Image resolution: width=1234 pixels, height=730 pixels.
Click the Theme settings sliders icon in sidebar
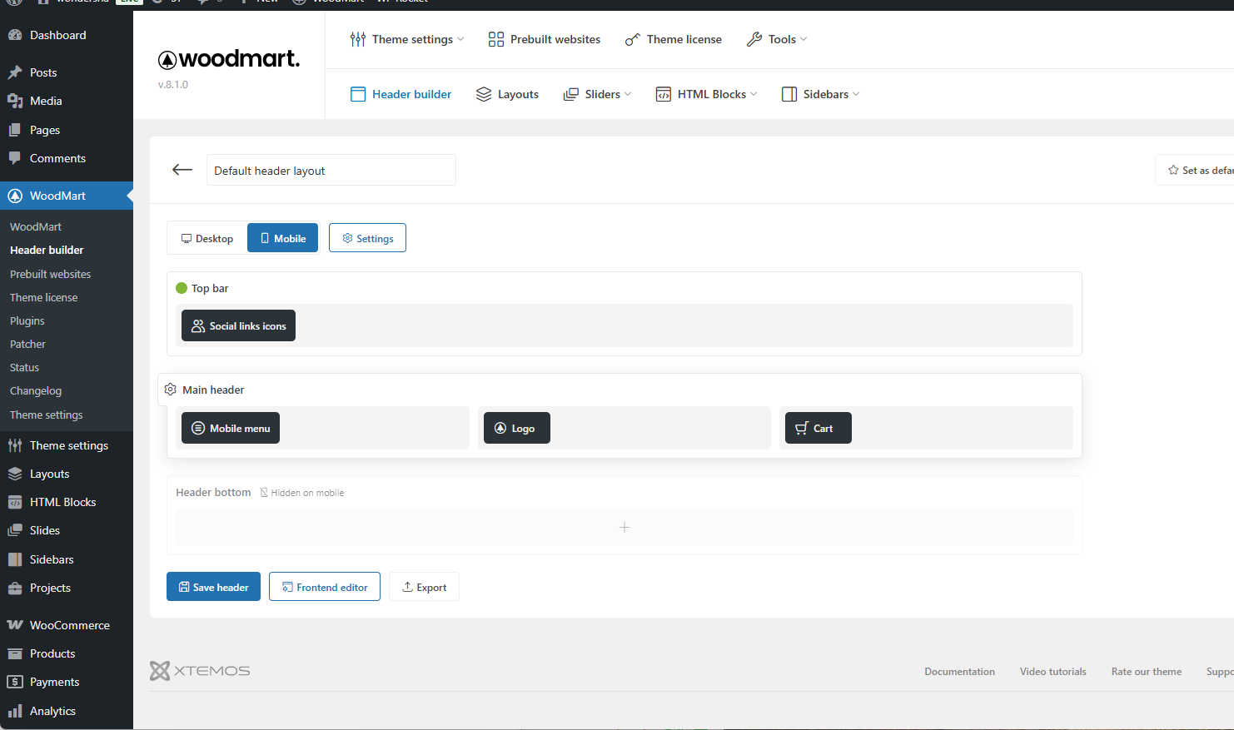(x=15, y=445)
